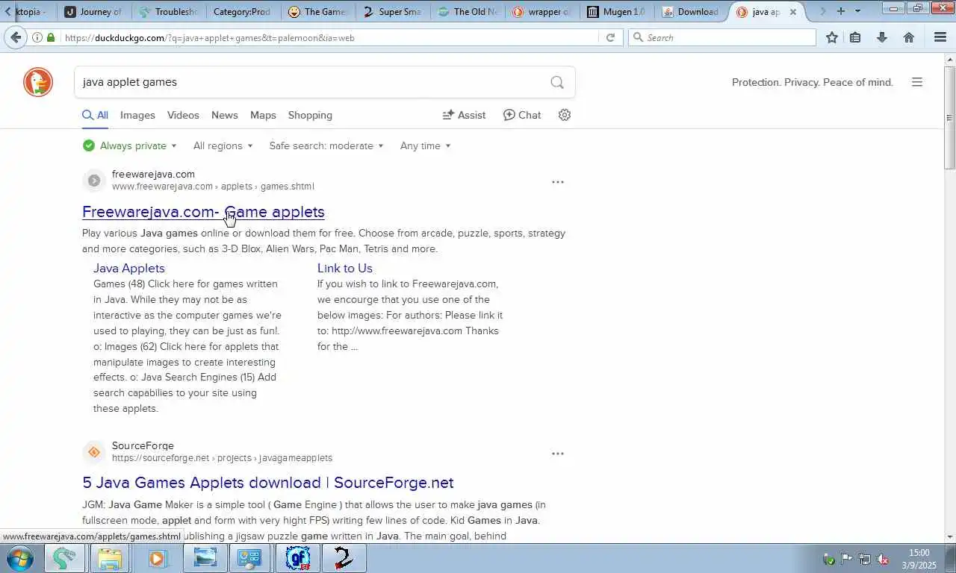This screenshot has height=573, width=956.
Task: Click the browser toolbar Search box
Action: pyautogui.click(x=721, y=37)
